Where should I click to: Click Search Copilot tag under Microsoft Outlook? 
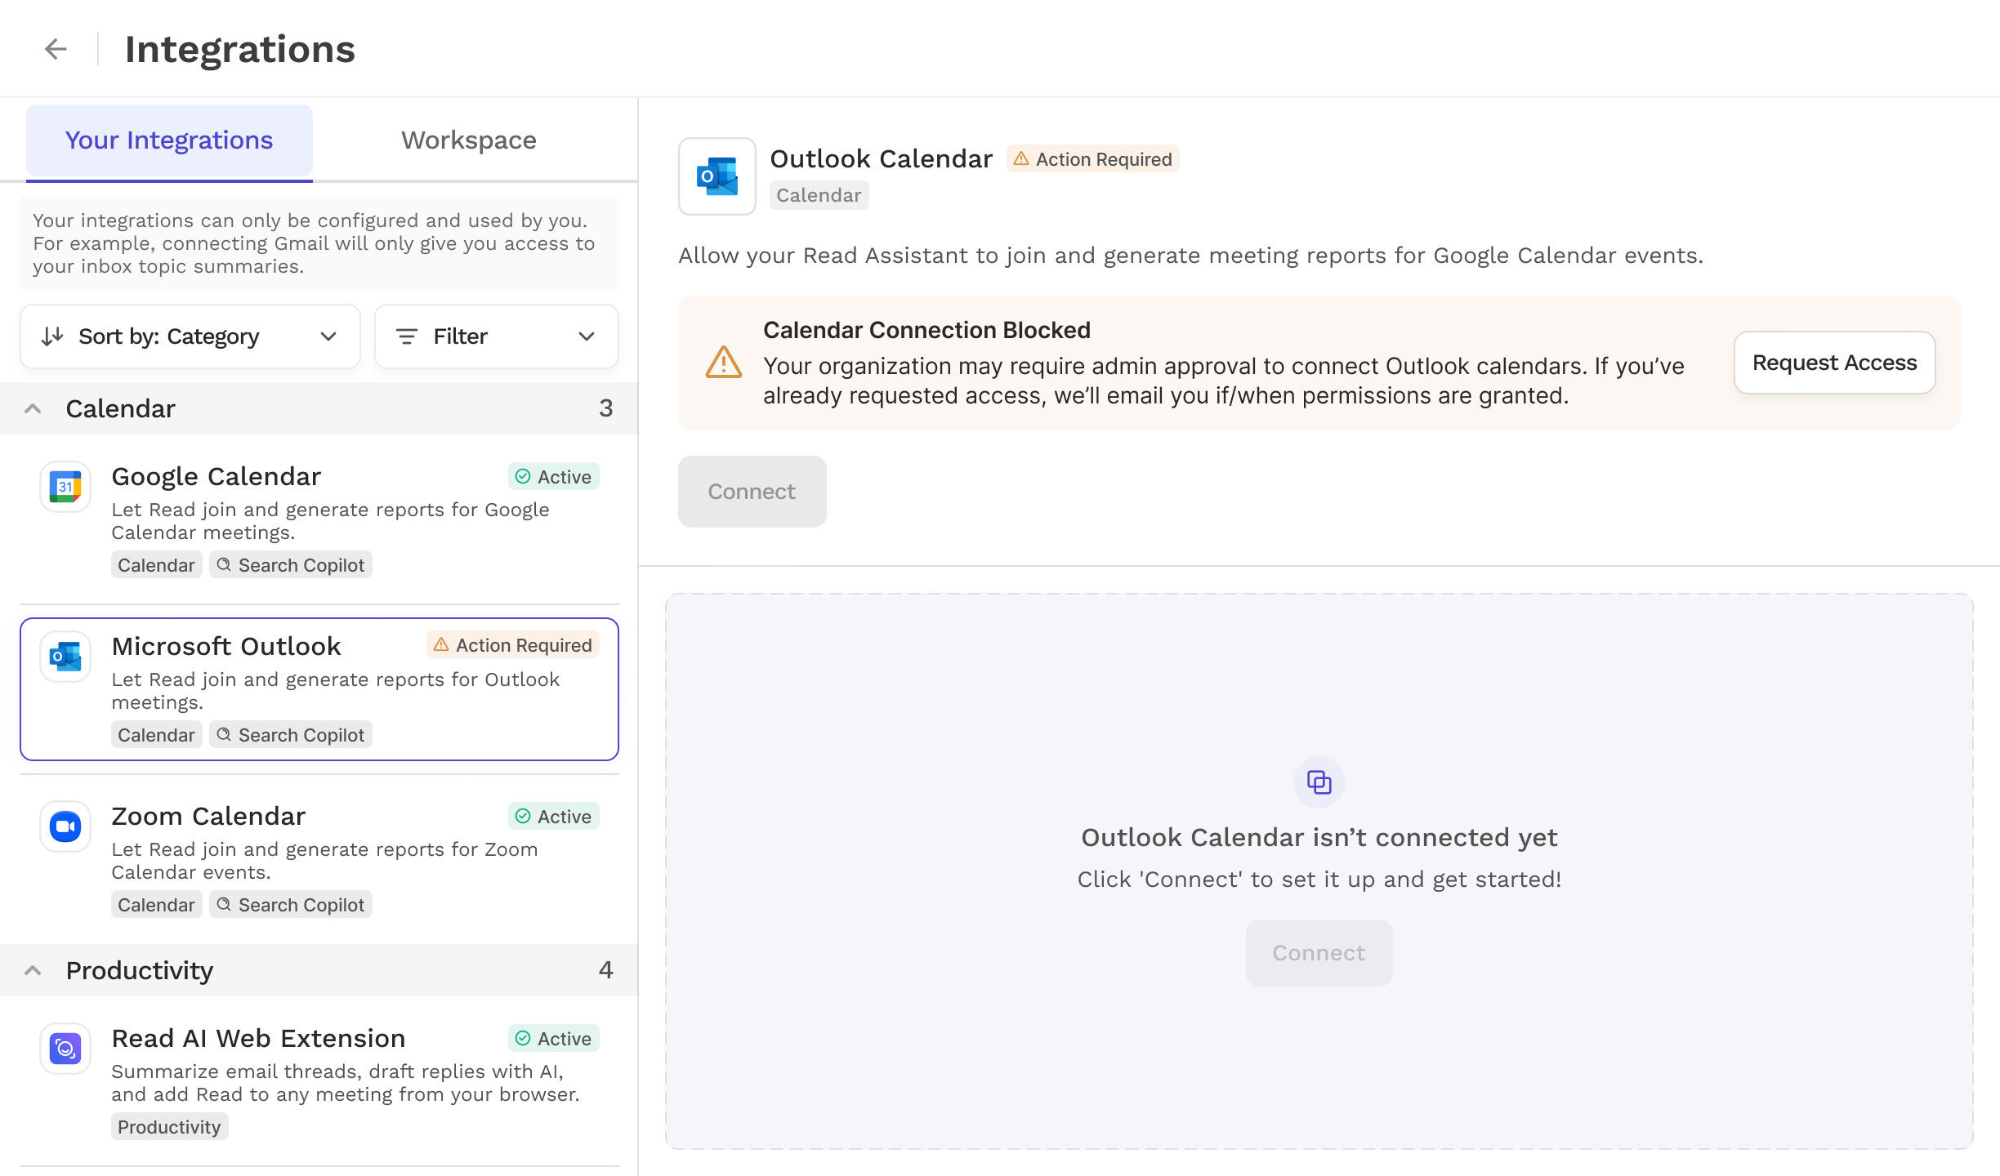click(x=291, y=735)
